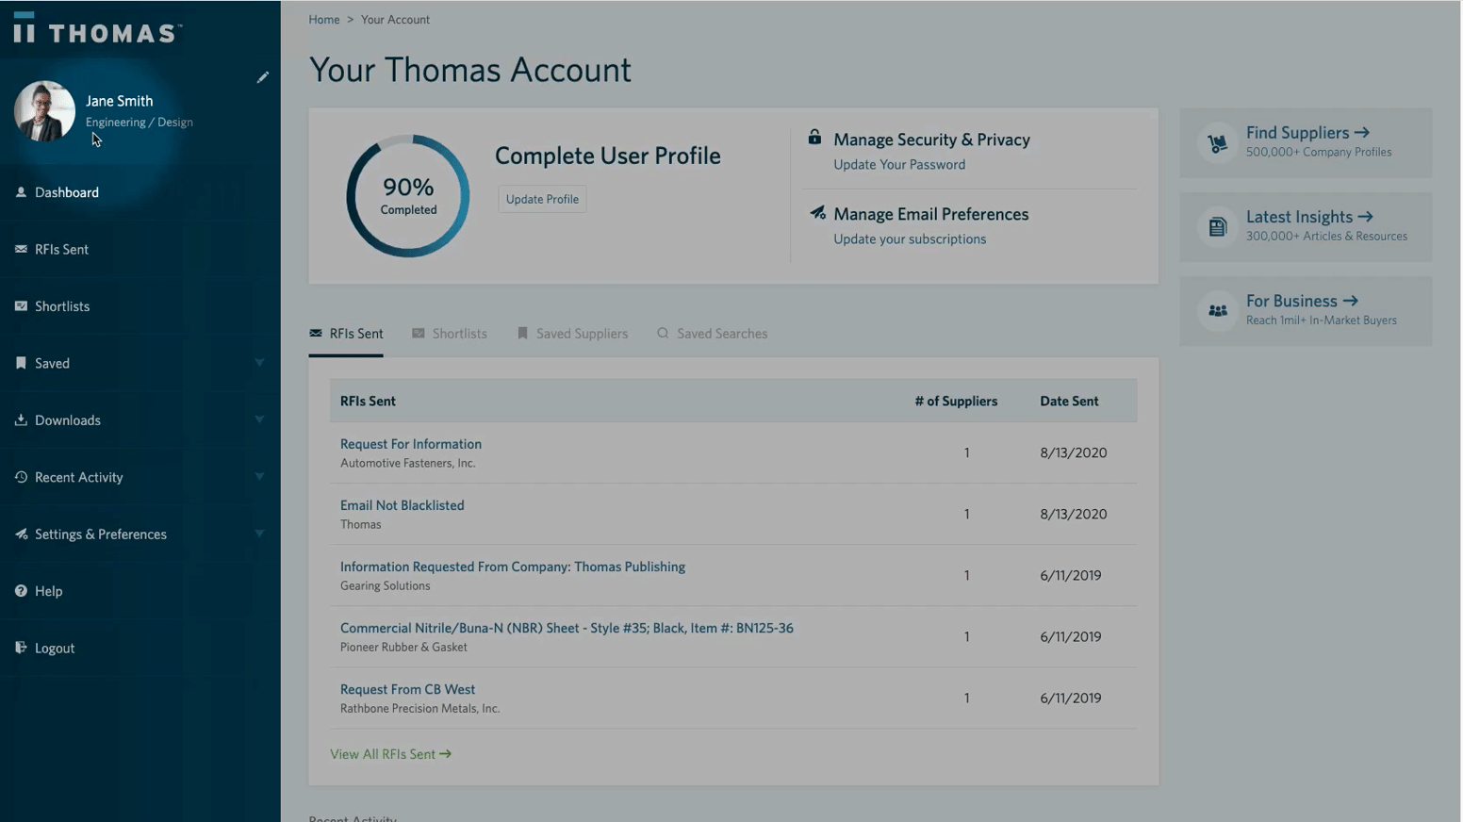Click the pencil edit profile icon

[x=263, y=77]
